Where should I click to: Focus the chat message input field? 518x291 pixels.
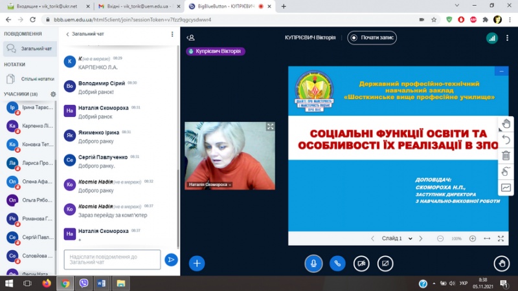112,259
